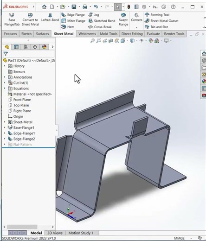Open the Options gear icon
Image resolution: width=206 pixels, height=241 pixels.
[x=144, y=7]
